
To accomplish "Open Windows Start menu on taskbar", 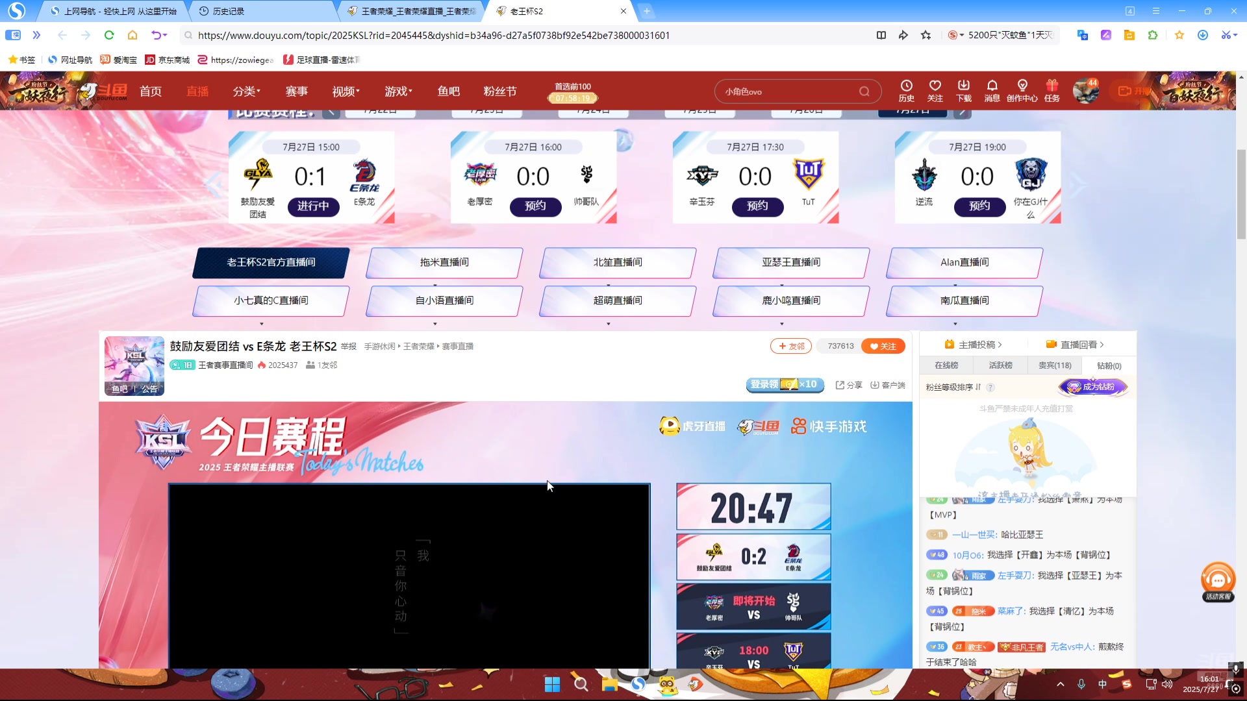I will click(x=552, y=684).
